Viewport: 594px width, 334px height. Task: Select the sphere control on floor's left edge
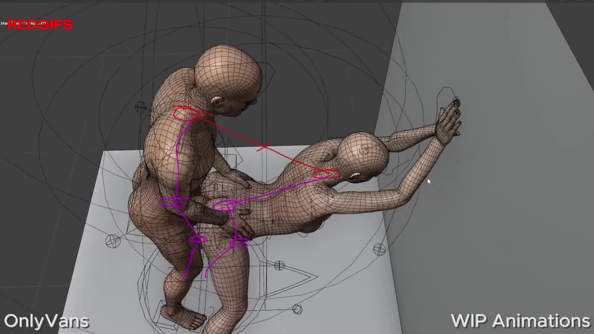click(x=113, y=241)
